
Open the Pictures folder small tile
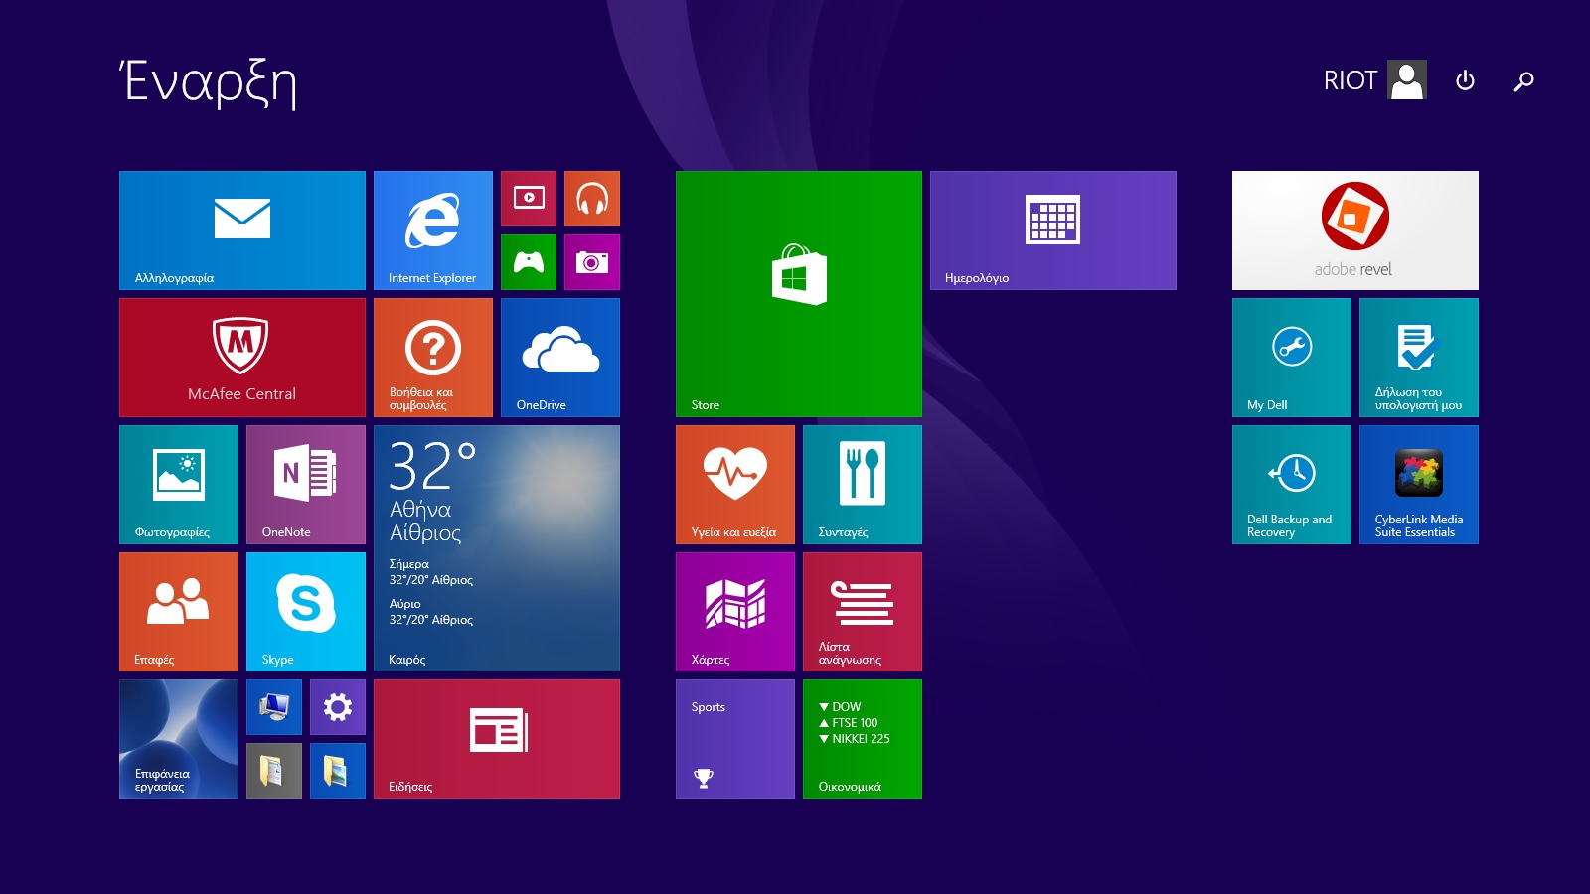338,771
